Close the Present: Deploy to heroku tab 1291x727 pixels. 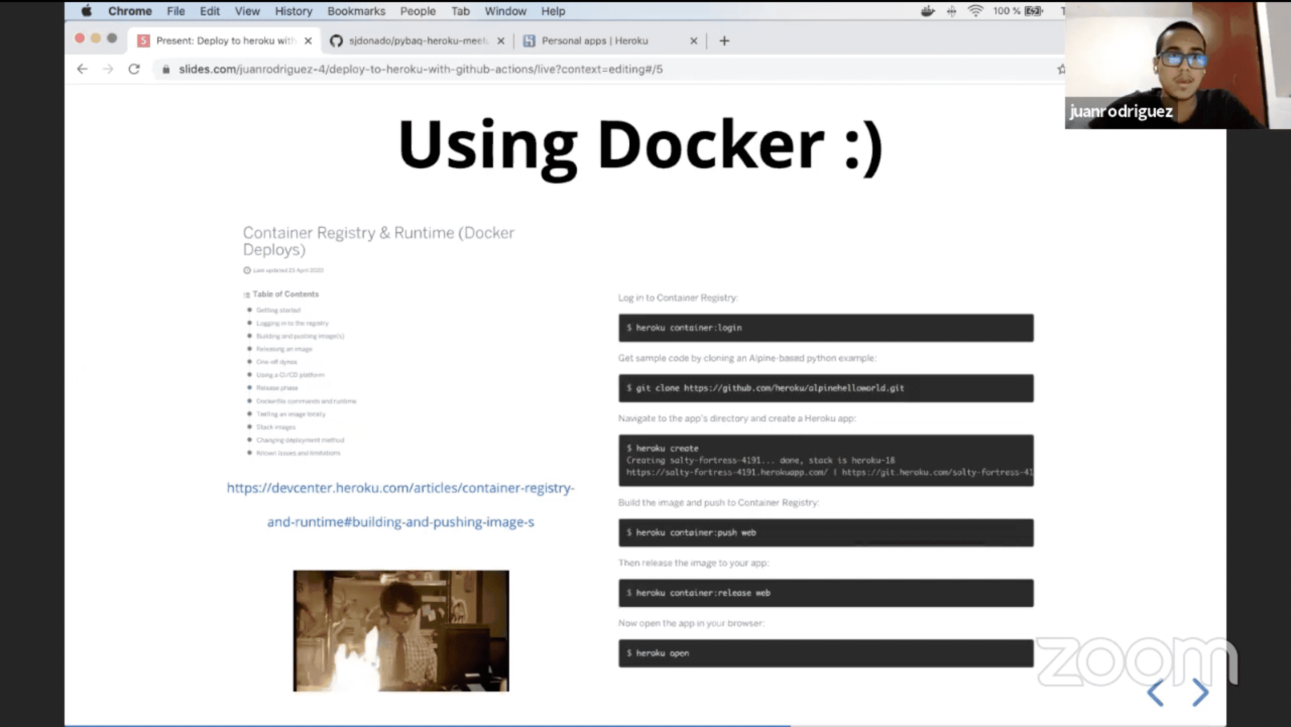click(308, 41)
